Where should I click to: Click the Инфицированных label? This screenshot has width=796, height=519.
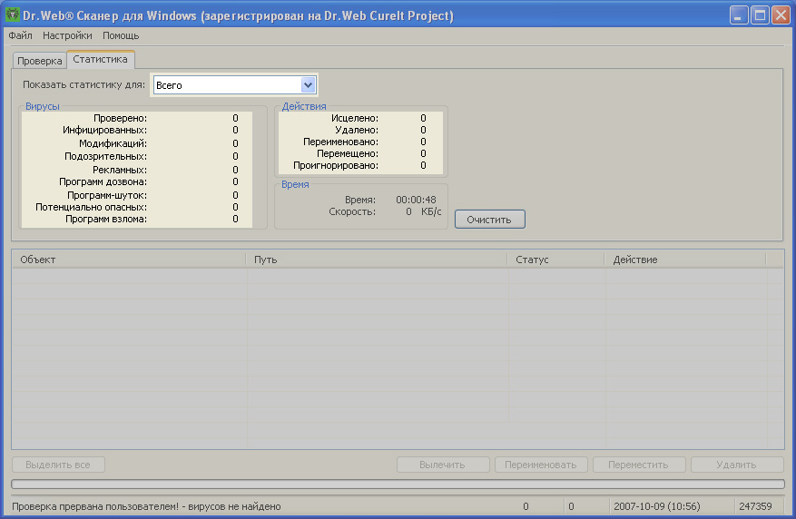(x=105, y=131)
